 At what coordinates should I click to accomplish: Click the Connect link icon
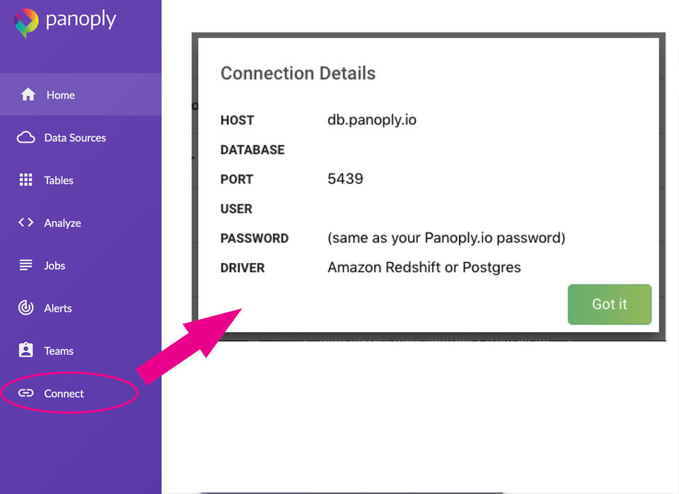point(26,394)
